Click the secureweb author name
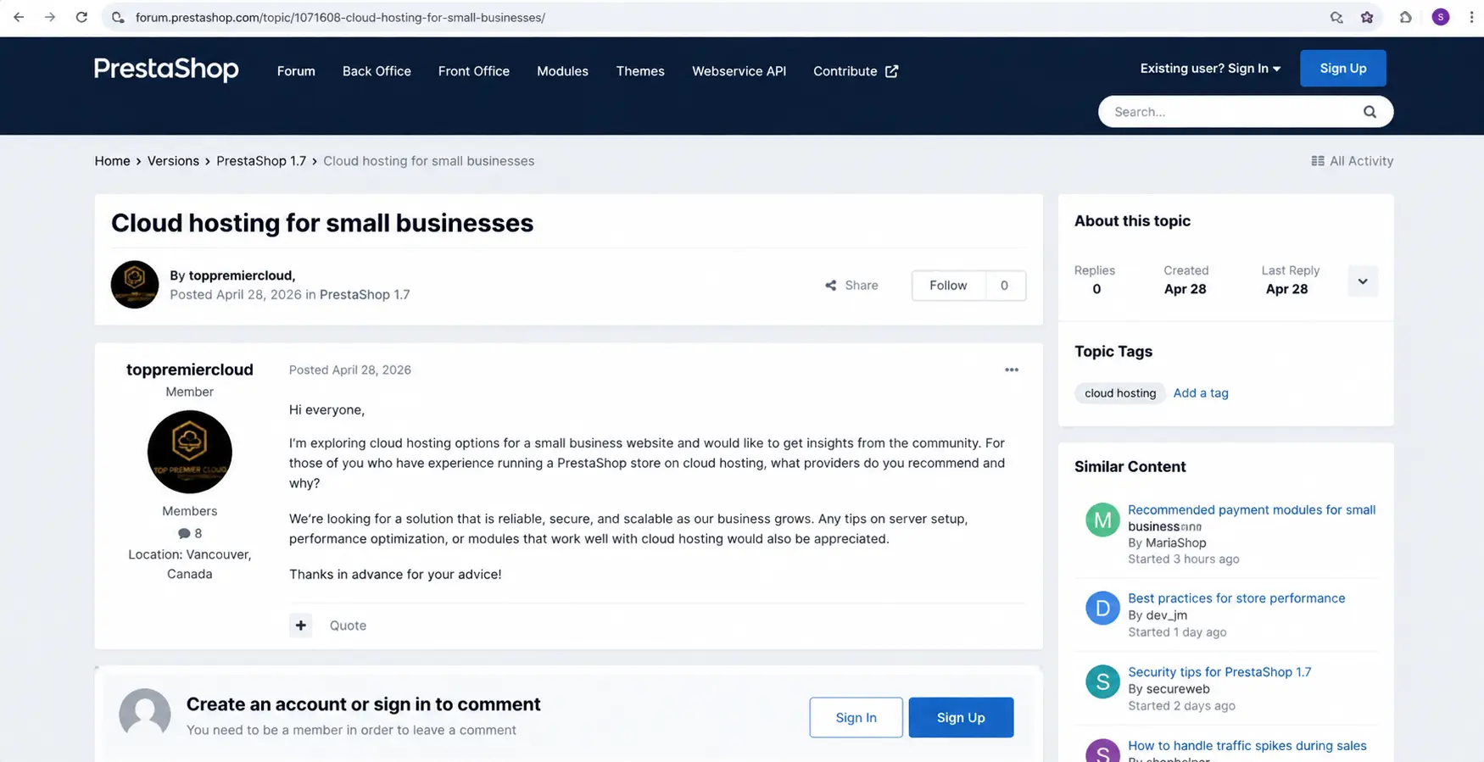This screenshot has width=1484, height=762. 1178,689
